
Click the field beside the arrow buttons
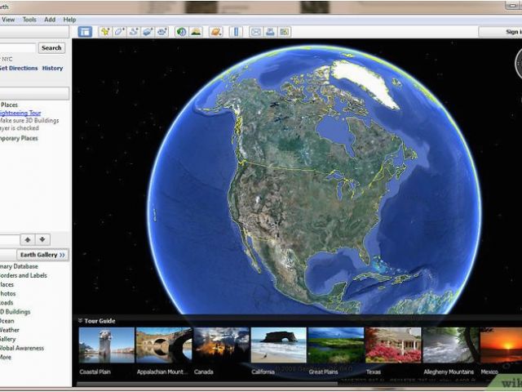[x=10, y=239]
